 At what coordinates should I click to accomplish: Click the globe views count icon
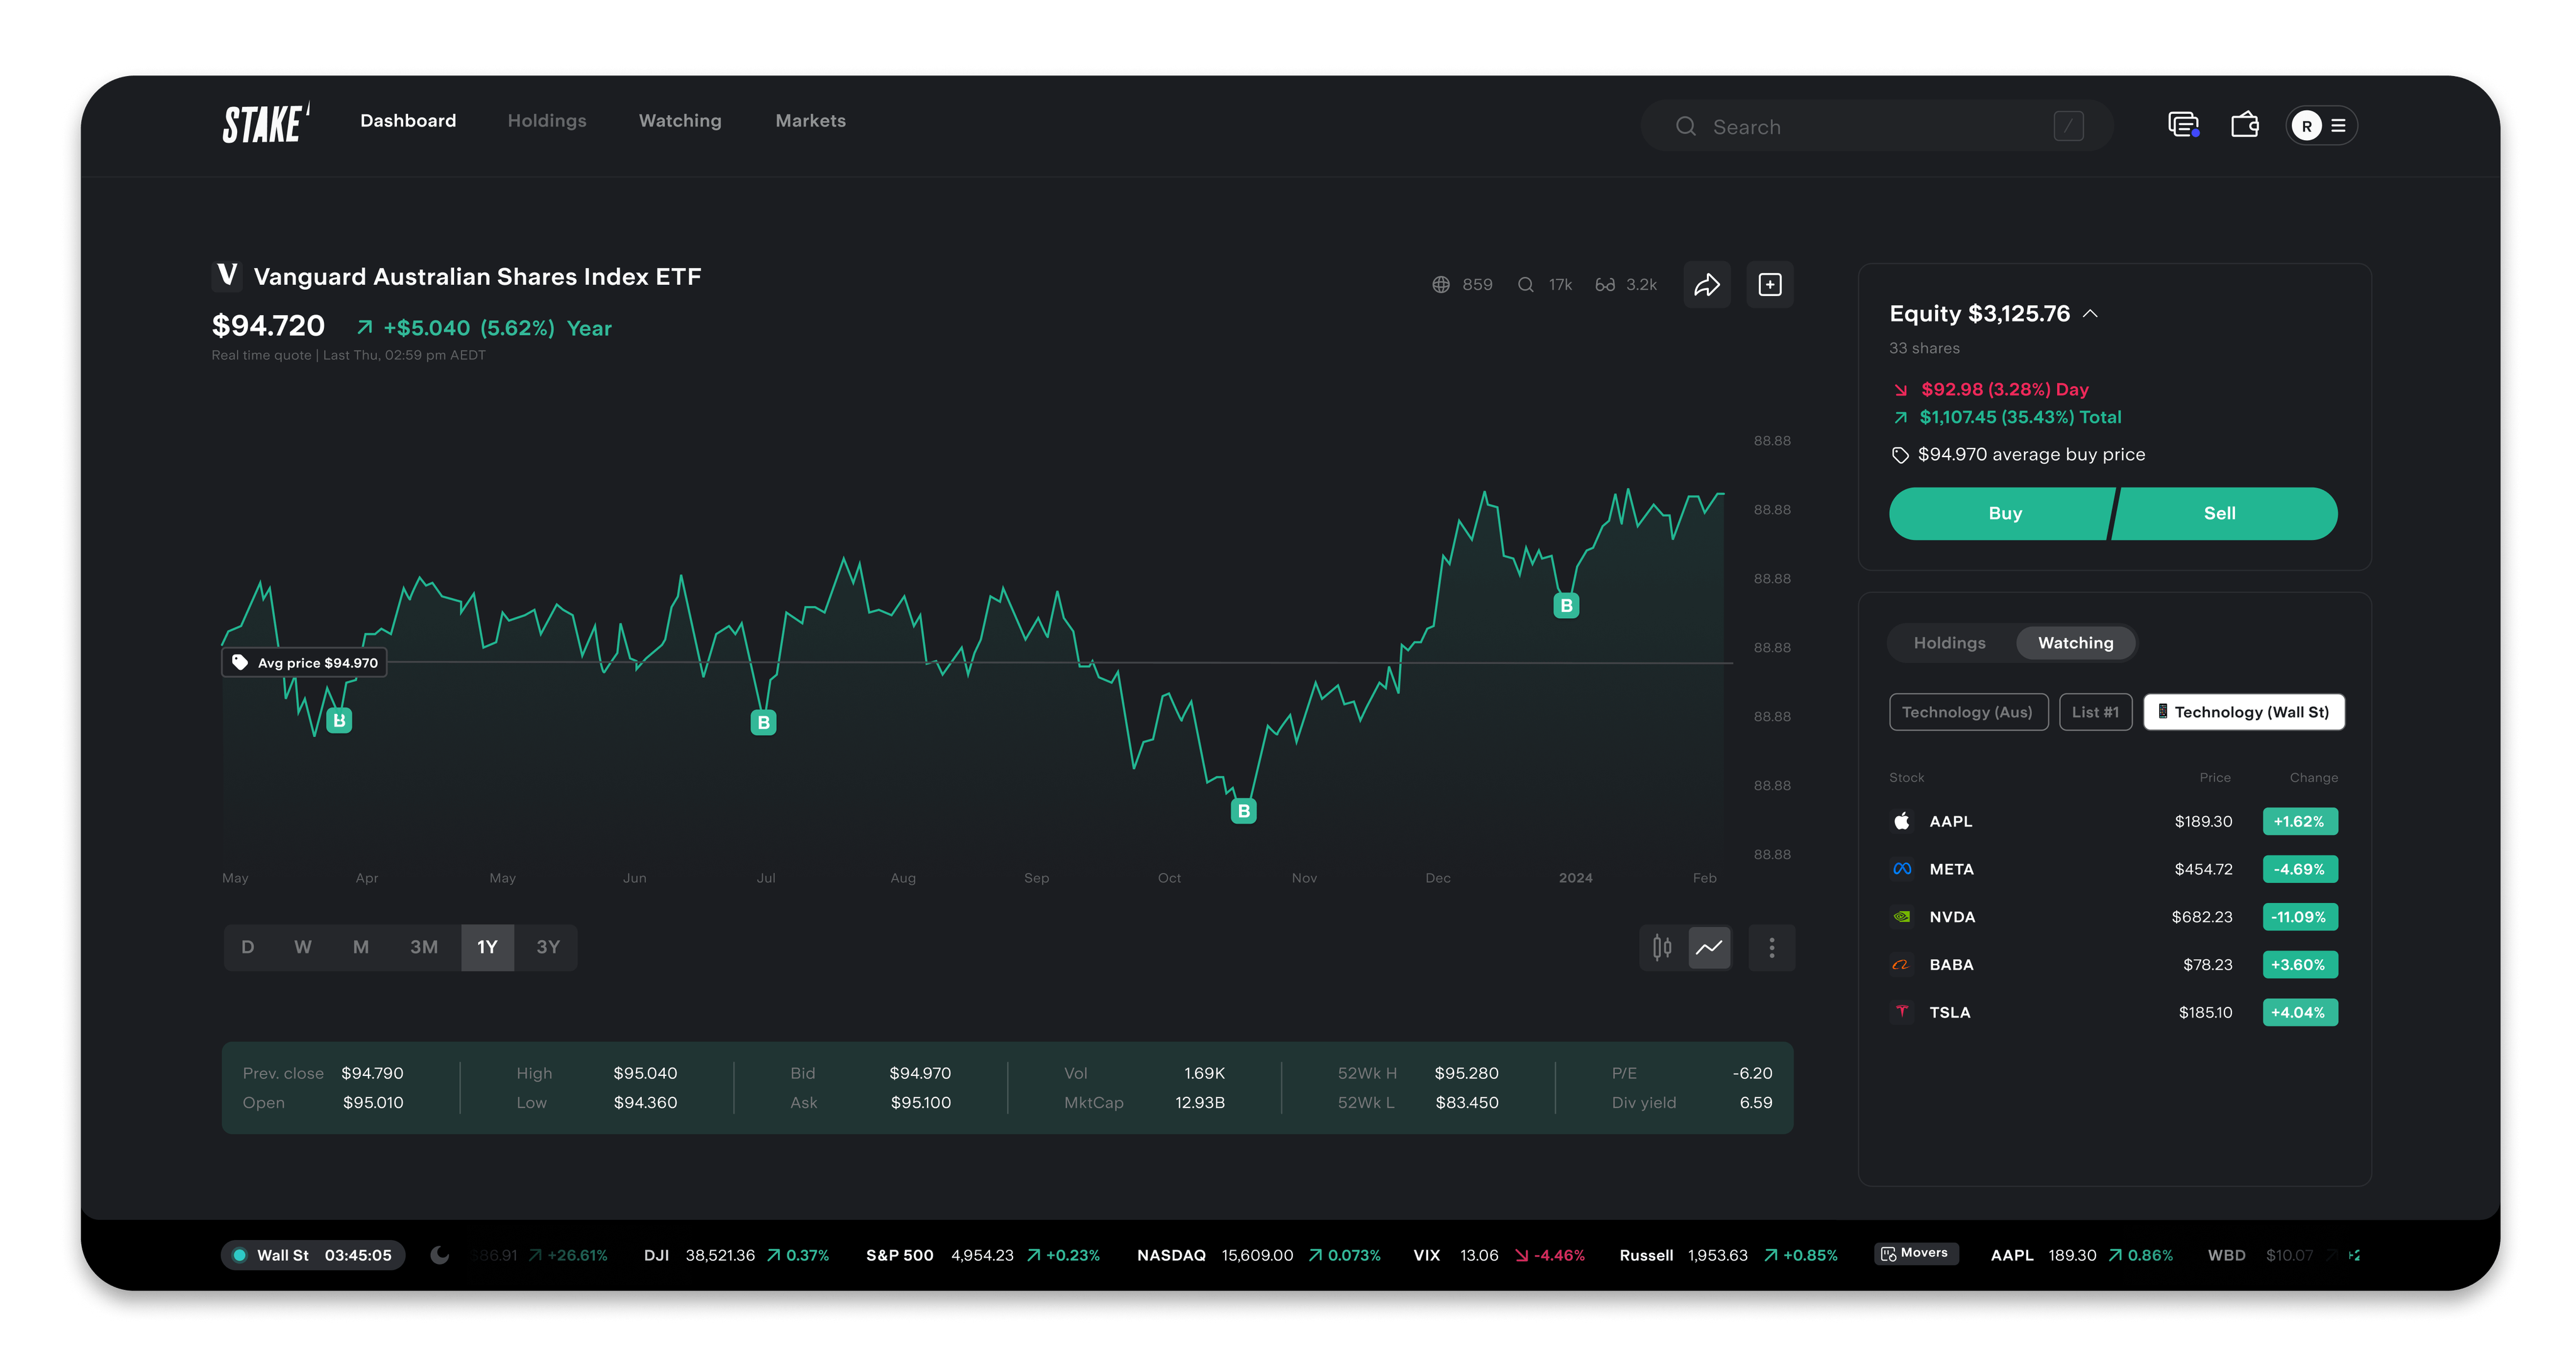point(1441,285)
